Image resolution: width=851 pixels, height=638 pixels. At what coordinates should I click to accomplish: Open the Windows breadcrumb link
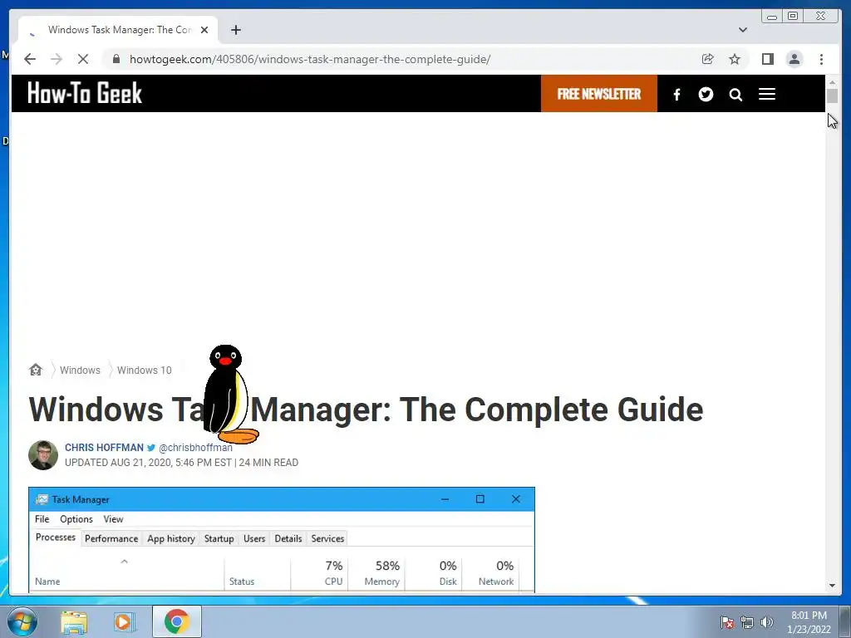pyautogui.click(x=80, y=370)
